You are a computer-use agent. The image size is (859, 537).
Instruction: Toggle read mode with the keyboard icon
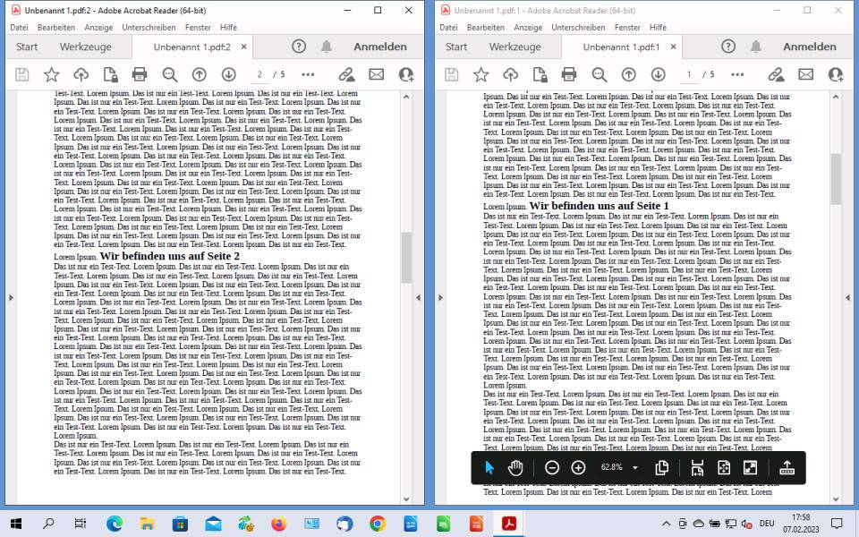point(787,466)
